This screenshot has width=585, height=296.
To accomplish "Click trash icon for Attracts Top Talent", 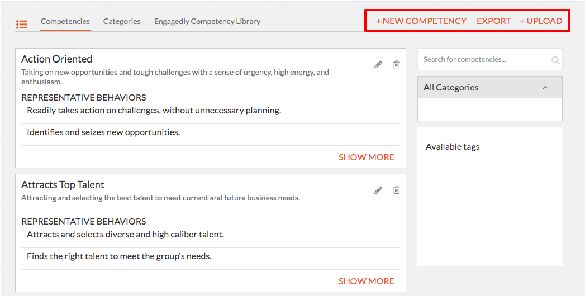I will 397,190.
